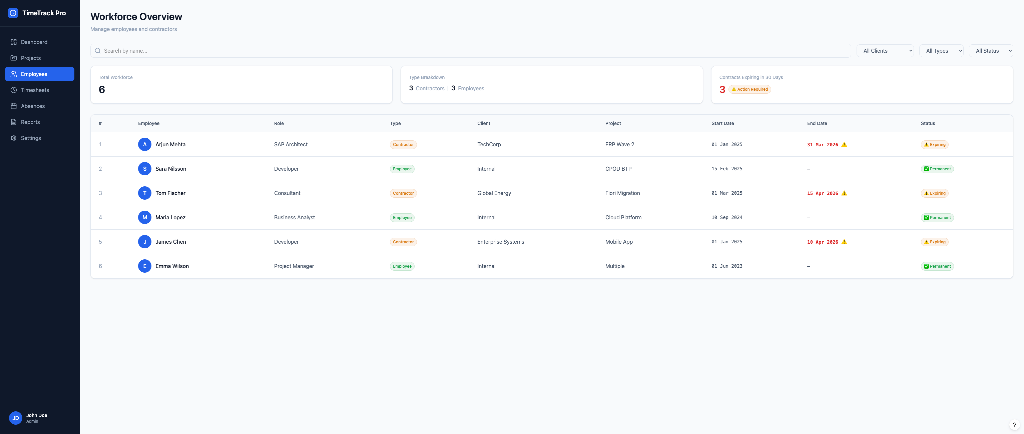Expand the All Types filter
The height and width of the screenshot is (434, 1024).
coord(941,50)
